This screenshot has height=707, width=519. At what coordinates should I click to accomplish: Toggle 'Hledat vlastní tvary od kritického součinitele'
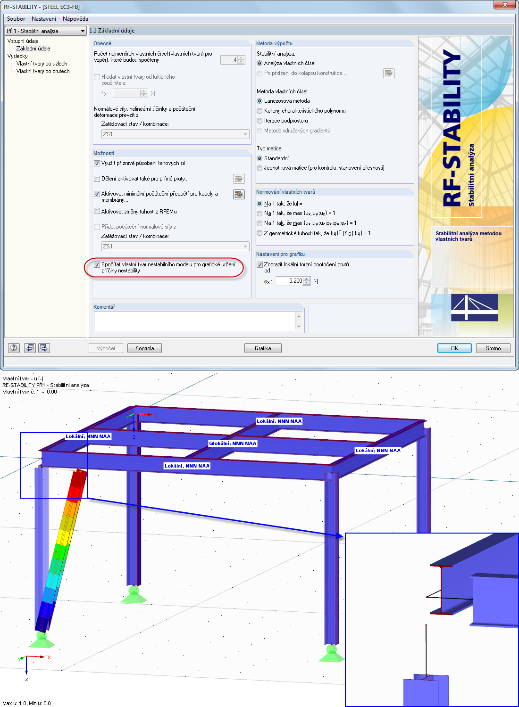tap(97, 77)
